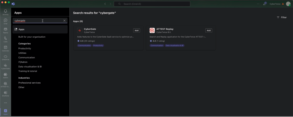Choose Data visualisation & BI category
The image size is (293, 117).
(30, 66)
